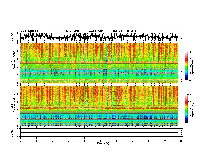Viewport: 204px width, 158px height.
Task: Click the lower color bar log(PSD) unit label
Action: [193, 110]
